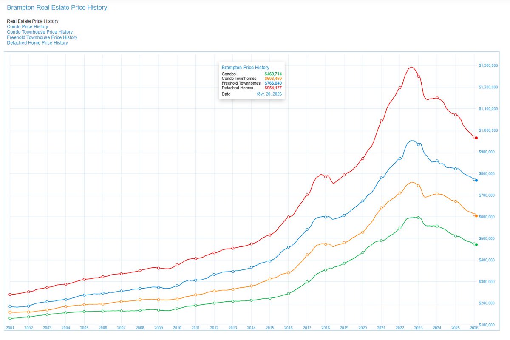Viewport: 510px width, 340px height.
Task: Click the $1,300,000 y-axis label
Action: point(487,65)
